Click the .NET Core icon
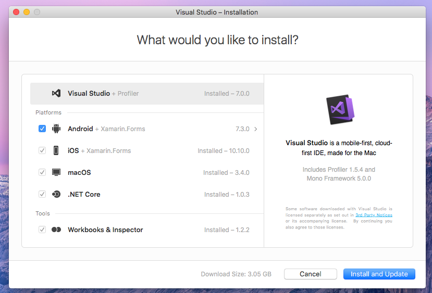432x293 pixels. 56,195
